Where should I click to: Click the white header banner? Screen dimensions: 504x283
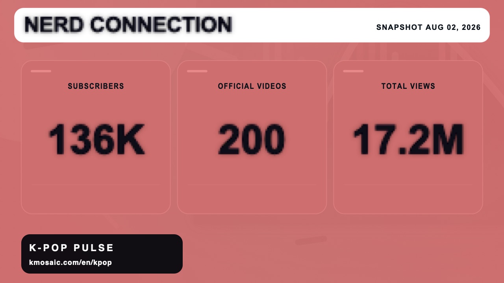coord(252,25)
